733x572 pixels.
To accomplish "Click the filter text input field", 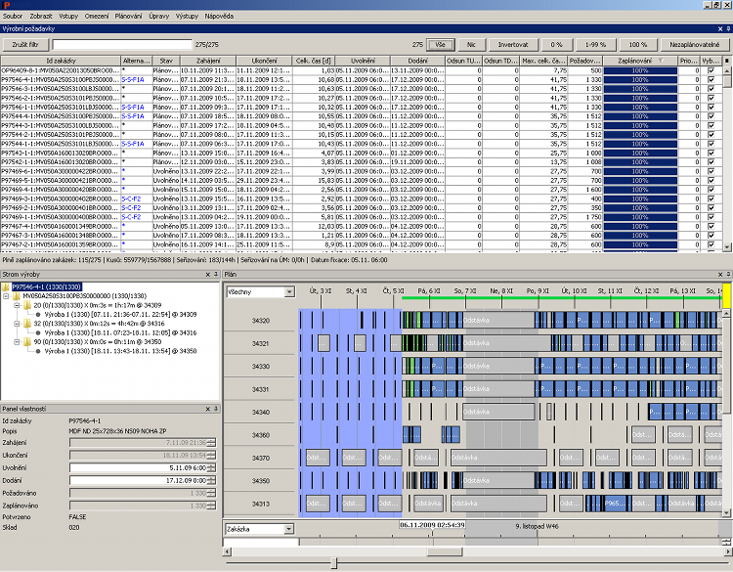I will pos(122,45).
